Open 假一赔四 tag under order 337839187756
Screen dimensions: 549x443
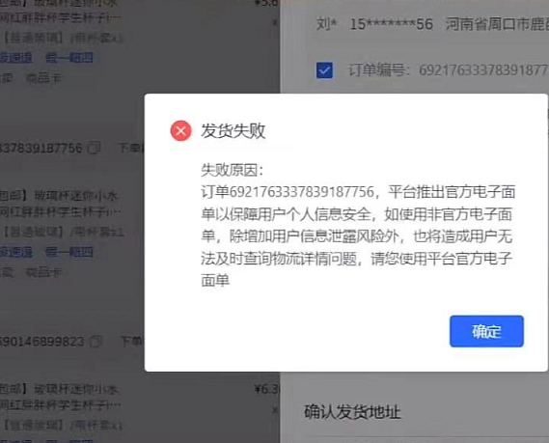coord(69,252)
